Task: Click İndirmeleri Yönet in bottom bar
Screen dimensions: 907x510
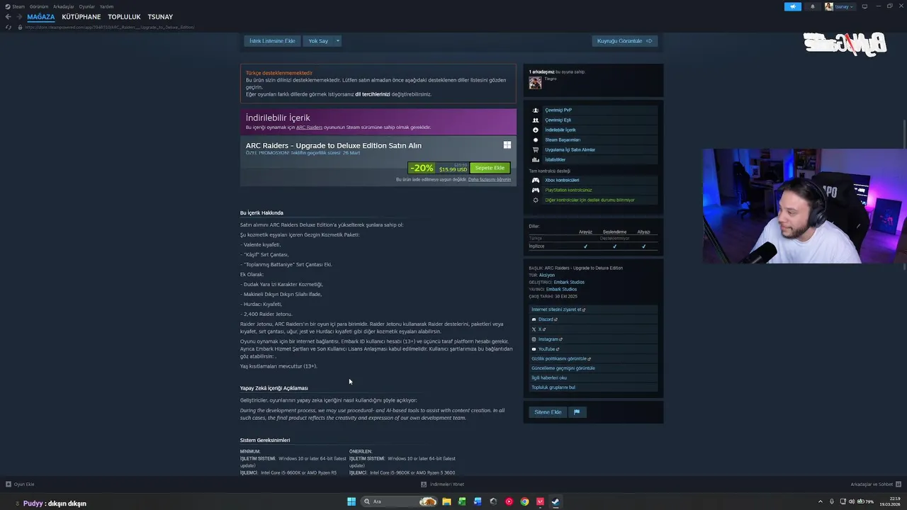Action: point(443,484)
